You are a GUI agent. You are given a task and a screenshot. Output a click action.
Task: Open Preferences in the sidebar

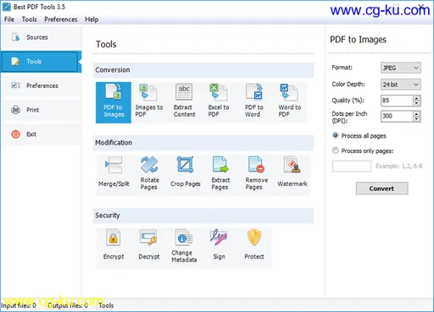point(42,85)
